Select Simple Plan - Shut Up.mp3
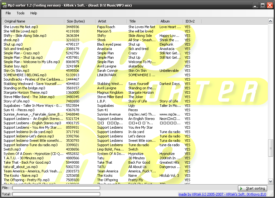The image size is (275, 198). tap(23, 57)
